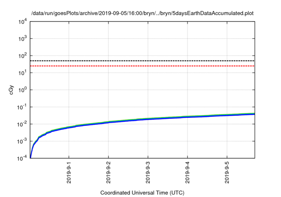Viewport: 281px width, 197px height.
Task: Click the 2019-9-1 date tick label
Action: [69, 173]
